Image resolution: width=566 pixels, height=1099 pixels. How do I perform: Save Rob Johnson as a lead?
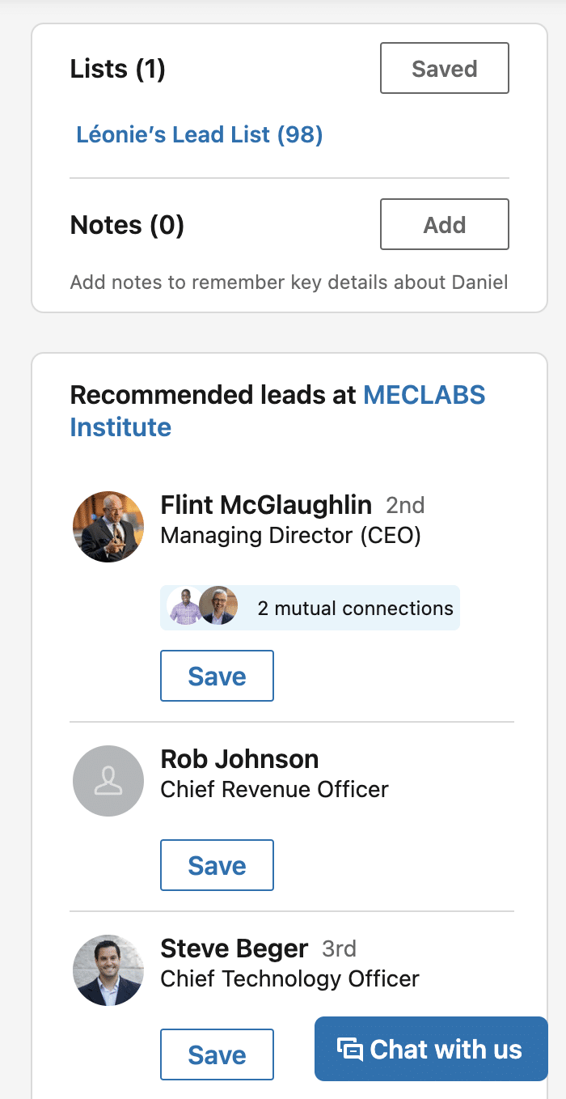[217, 864]
